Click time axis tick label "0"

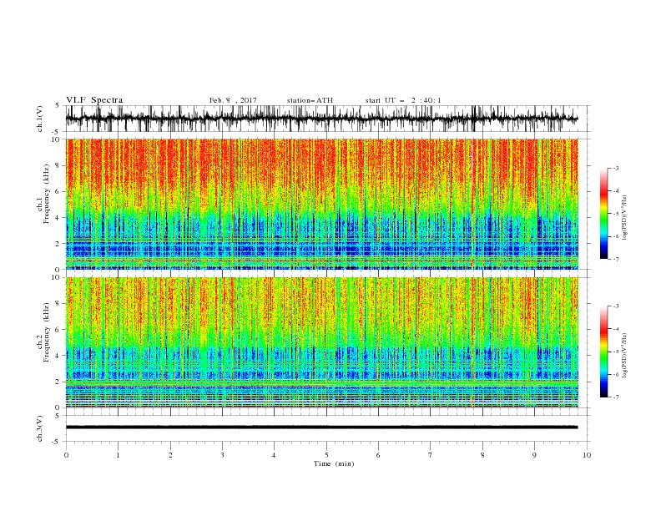tap(66, 455)
